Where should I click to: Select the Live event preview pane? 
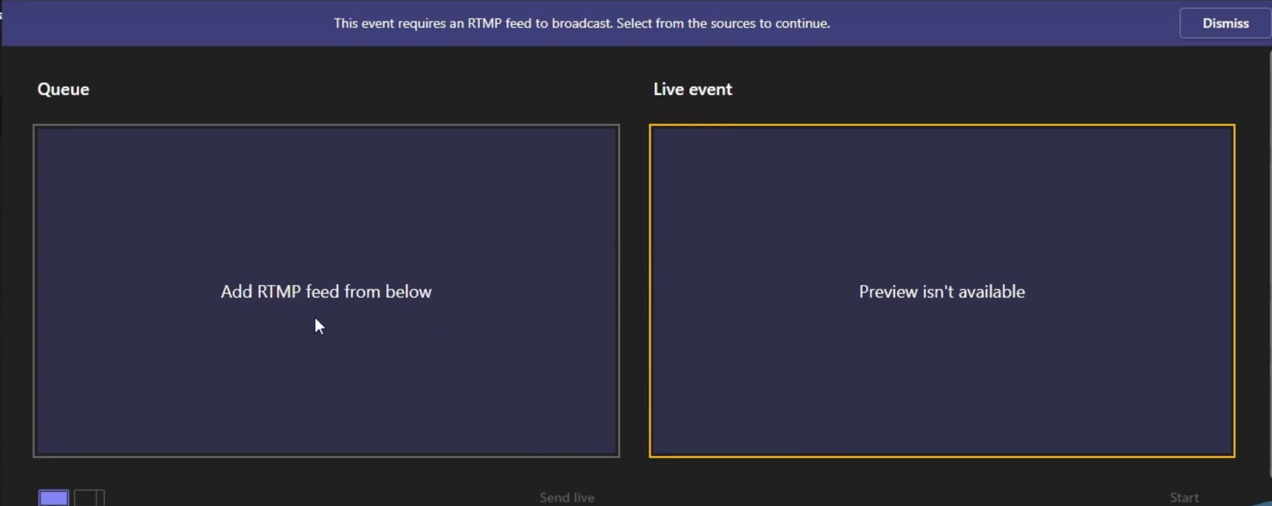click(x=942, y=291)
